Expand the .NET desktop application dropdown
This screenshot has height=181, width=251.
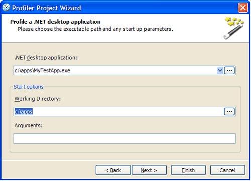(220, 70)
